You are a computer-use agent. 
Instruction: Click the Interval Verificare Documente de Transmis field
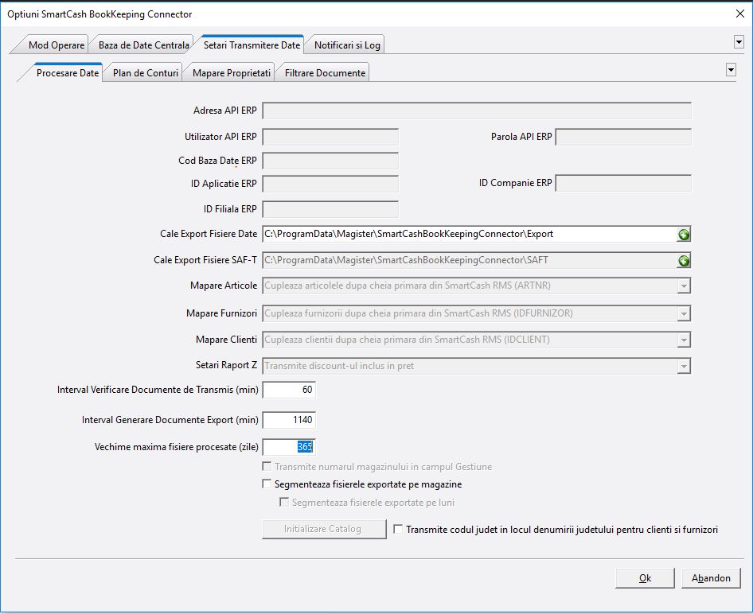tap(289, 390)
